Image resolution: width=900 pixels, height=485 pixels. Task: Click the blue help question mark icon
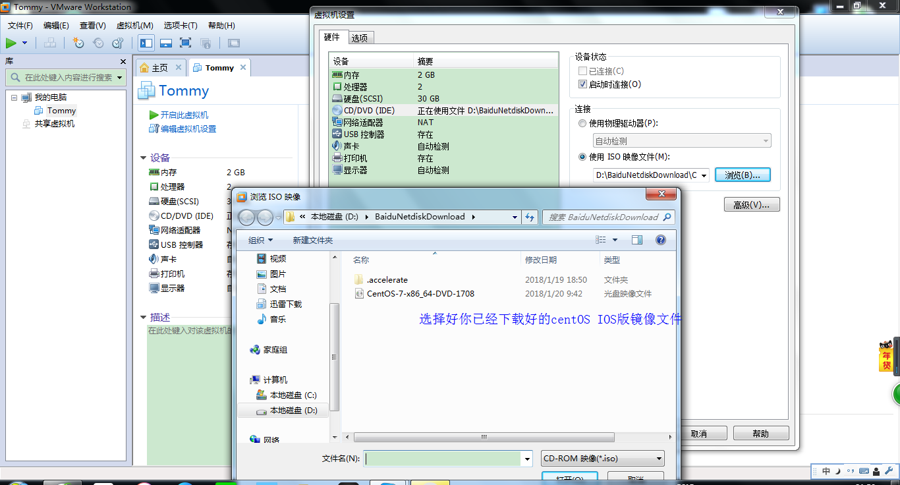(x=661, y=241)
